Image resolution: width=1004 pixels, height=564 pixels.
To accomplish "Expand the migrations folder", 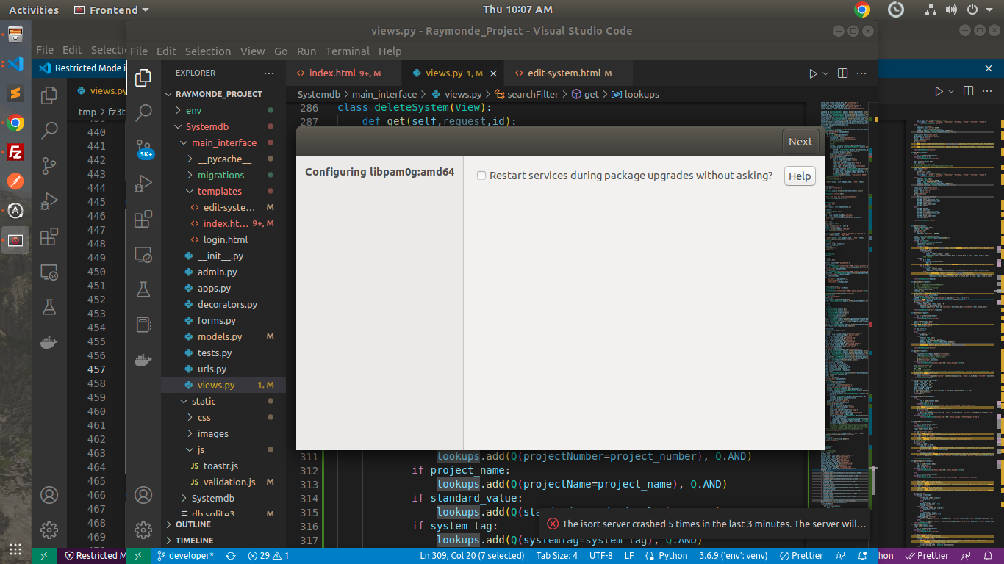I will coord(220,175).
